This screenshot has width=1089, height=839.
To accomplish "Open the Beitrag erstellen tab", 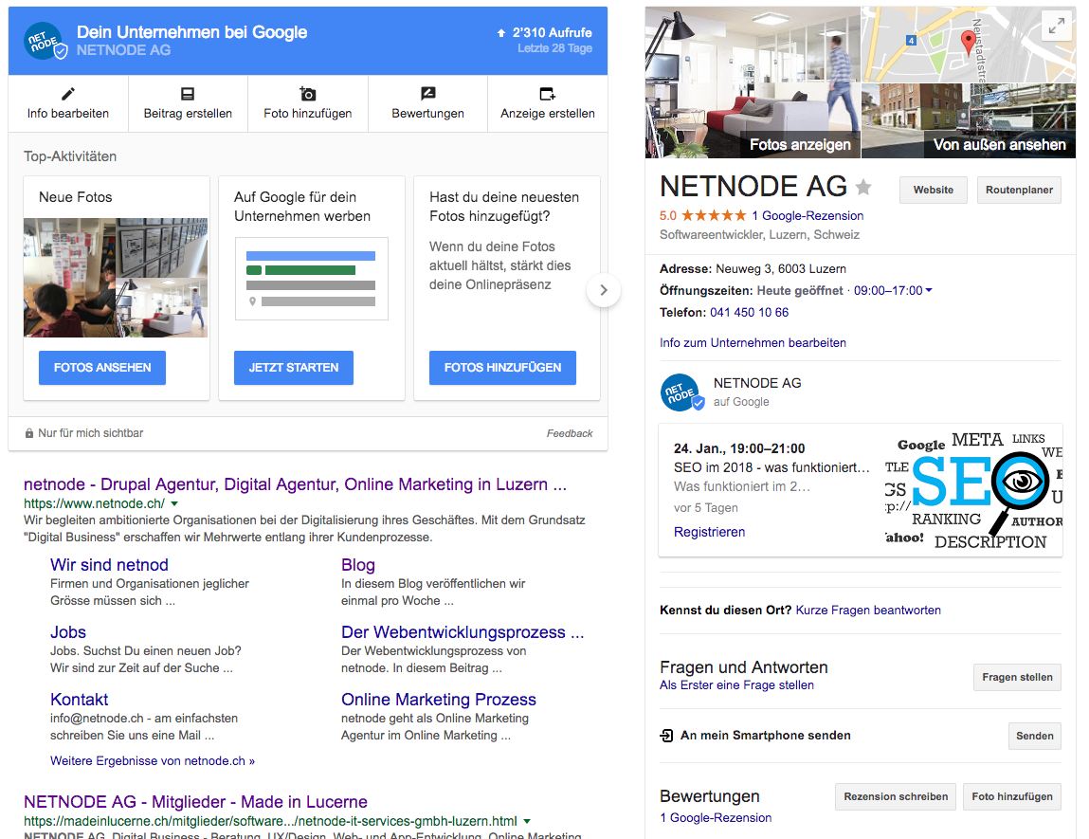I will click(188, 103).
